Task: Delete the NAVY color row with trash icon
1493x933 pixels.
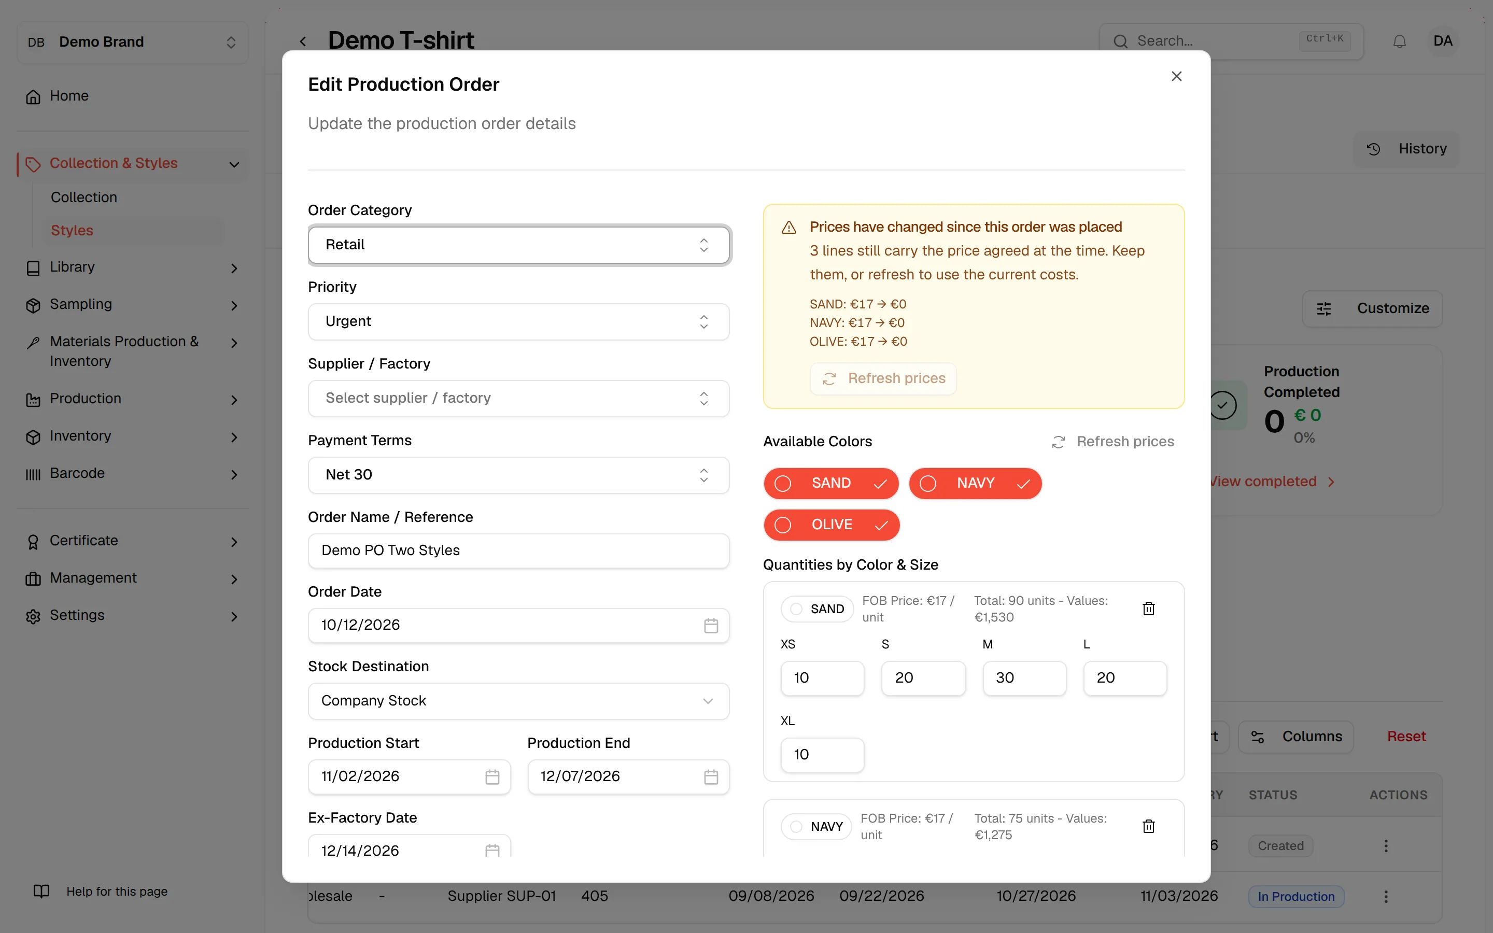Action: tap(1148, 826)
